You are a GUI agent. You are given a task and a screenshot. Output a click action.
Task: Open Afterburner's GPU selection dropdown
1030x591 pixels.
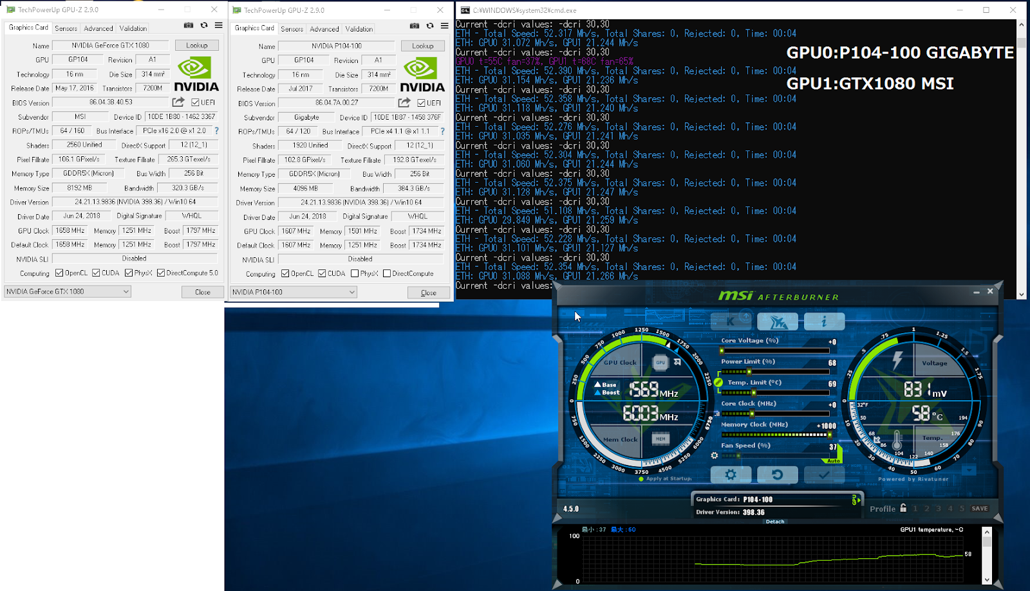coord(854,499)
